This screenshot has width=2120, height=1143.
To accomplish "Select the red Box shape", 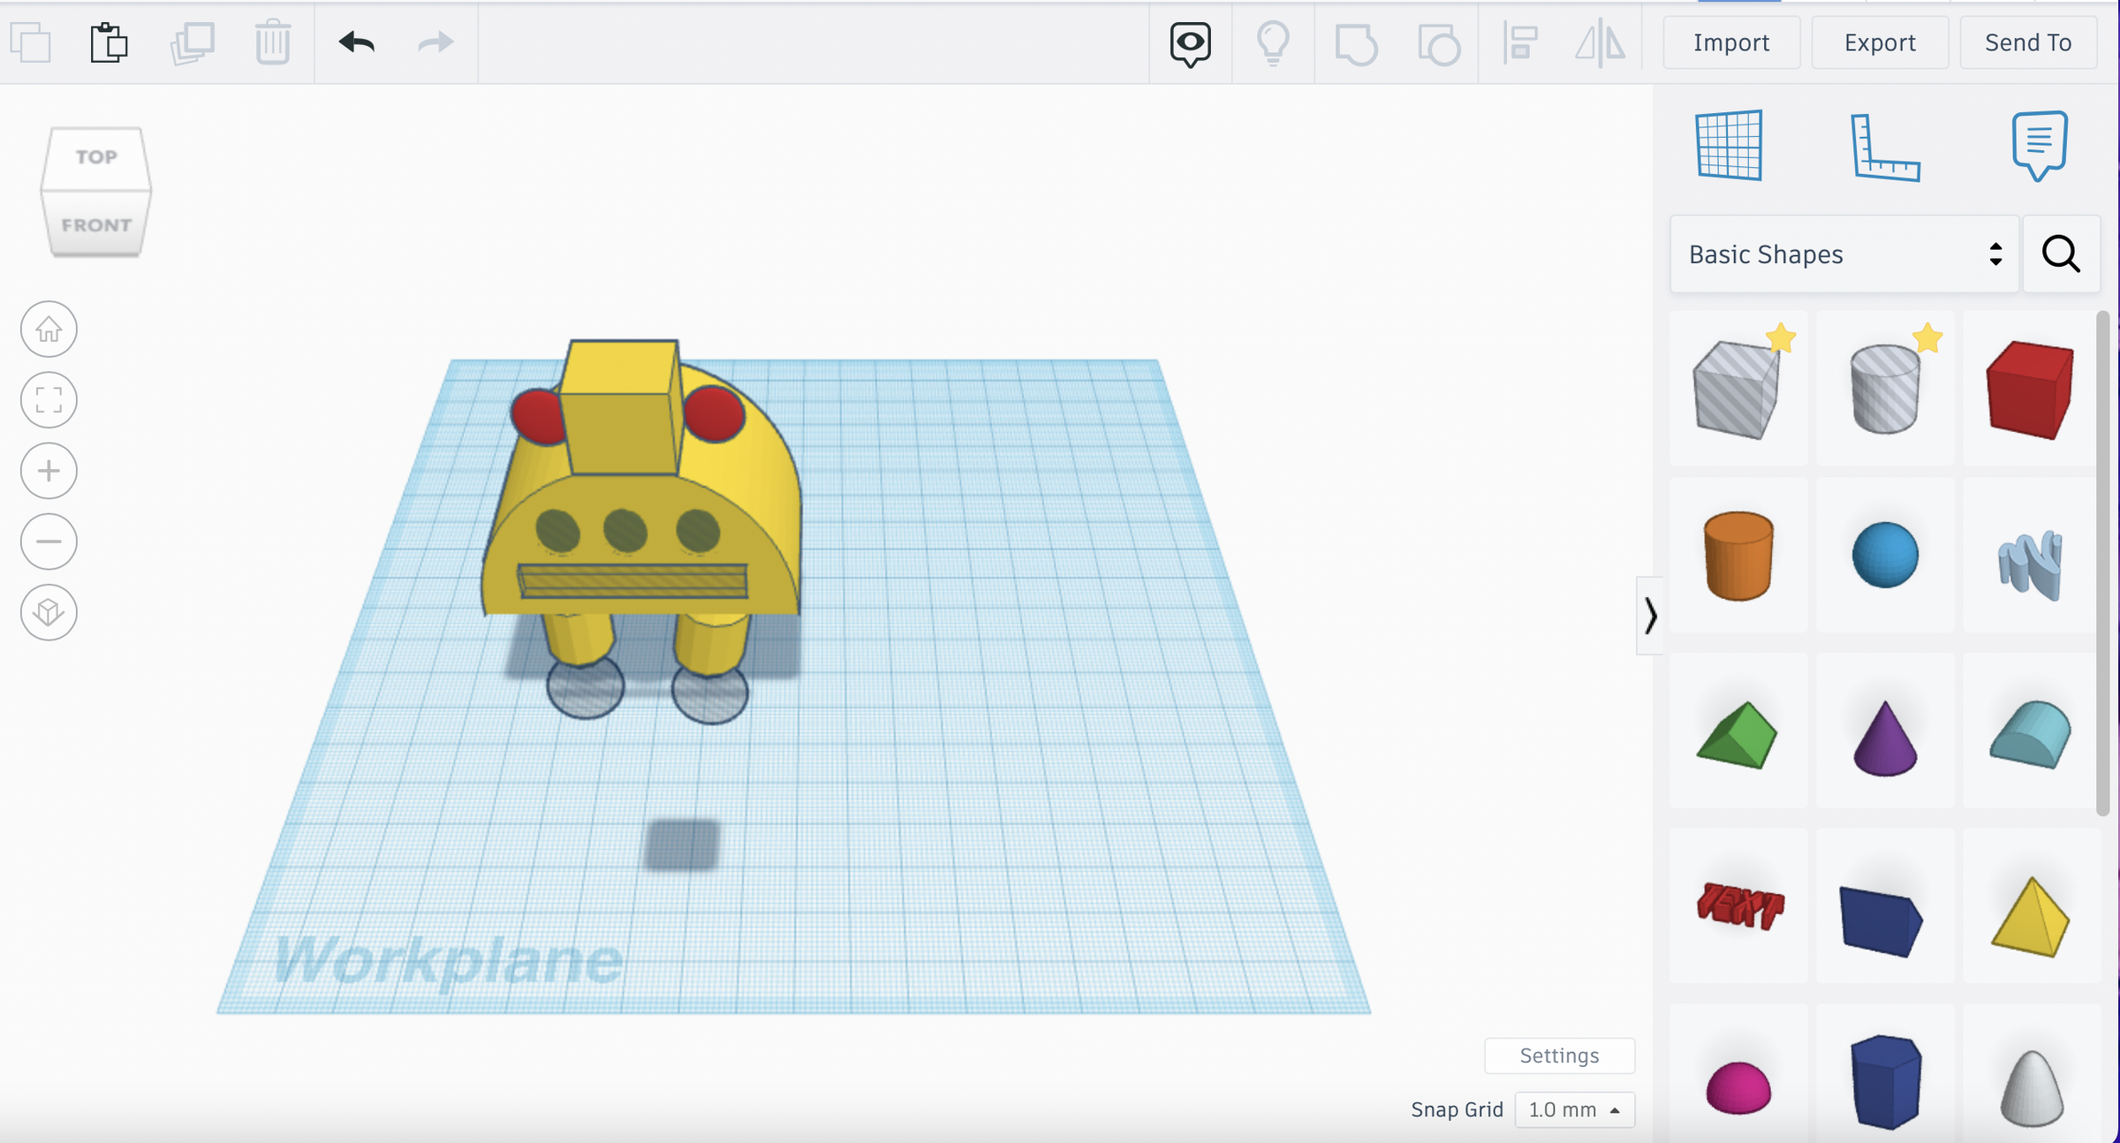I will point(2029,389).
